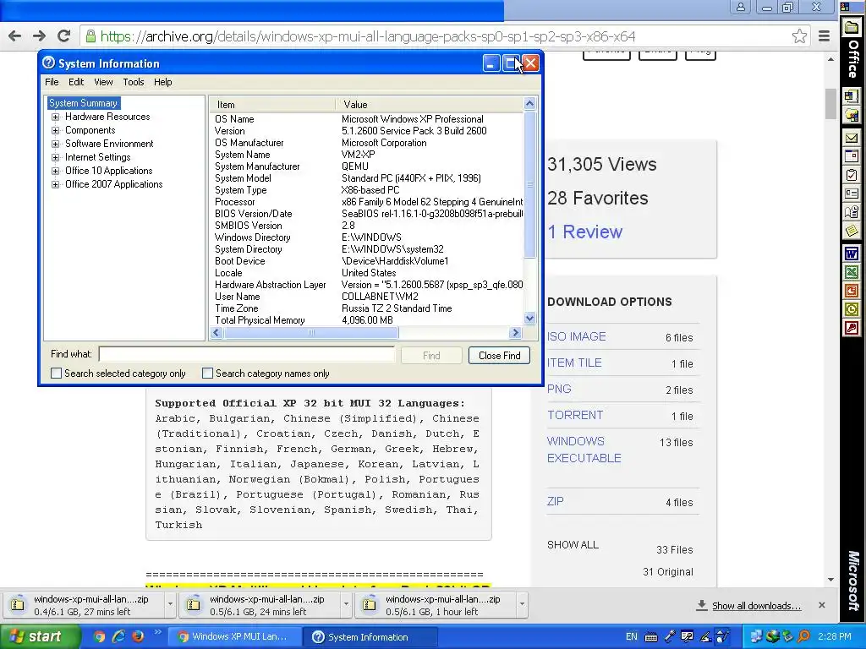Screen dimensions: 866x649
Task: Click the Close Find button
Action: click(x=499, y=356)
